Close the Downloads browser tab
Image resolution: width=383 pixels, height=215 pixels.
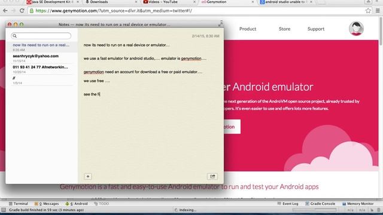[136, 2]
